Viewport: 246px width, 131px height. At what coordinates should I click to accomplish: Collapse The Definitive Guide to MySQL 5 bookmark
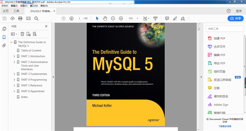[11, 42]
